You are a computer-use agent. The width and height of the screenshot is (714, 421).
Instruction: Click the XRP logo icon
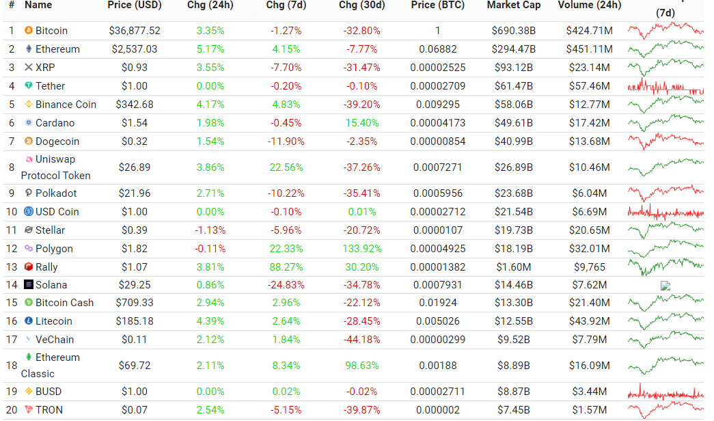(28, 68)
